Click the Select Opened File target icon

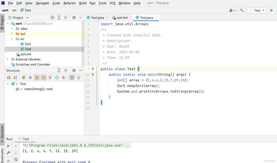coord(52,17)
